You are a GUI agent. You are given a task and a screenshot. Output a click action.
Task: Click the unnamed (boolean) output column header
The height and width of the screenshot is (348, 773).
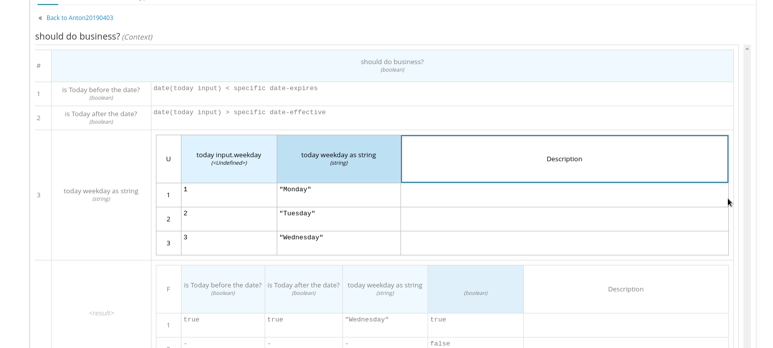point(475,289)
